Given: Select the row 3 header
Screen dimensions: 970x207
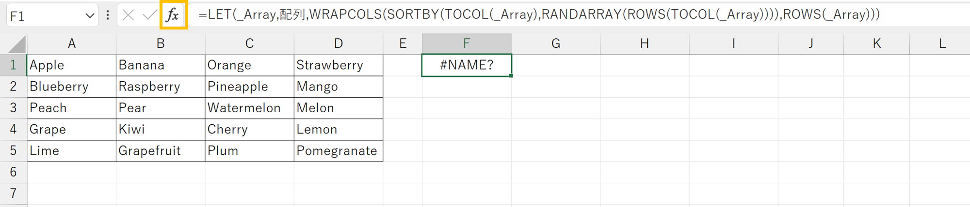Looking at the screenshot, I should [x=13, y=107].
